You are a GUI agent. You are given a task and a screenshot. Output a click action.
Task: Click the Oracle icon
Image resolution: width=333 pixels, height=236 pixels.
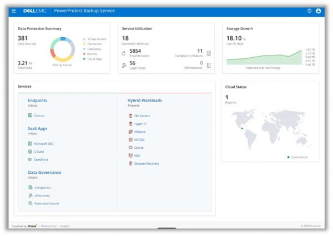(x=130, y=147)
